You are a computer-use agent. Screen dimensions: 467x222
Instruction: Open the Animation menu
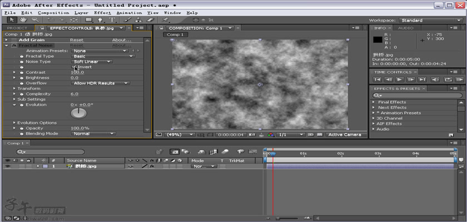click(129, 13)
